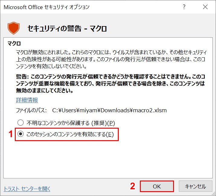Click the orange security shield icon

point(14,28)
